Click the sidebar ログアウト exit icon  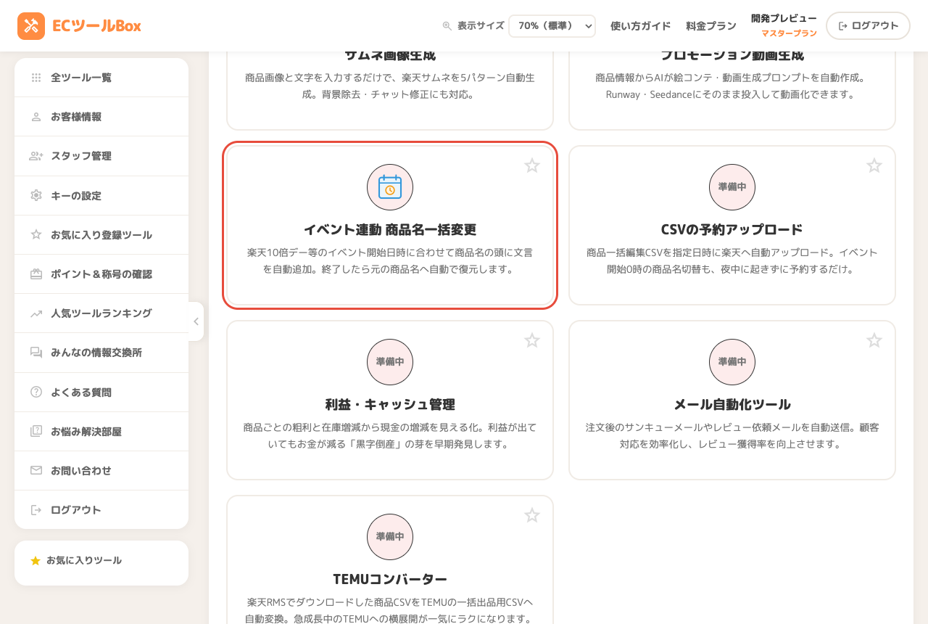coord(36,510)
